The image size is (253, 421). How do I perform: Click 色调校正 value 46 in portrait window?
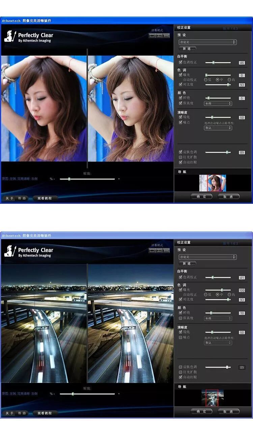coord(242,63)
